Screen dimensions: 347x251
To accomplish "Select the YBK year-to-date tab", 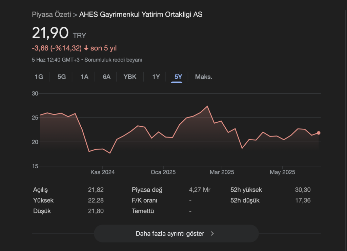I will (x=130, y=77).
